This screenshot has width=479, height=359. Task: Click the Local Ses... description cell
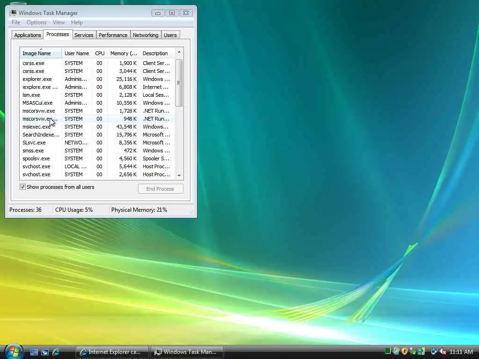[155, 95]
